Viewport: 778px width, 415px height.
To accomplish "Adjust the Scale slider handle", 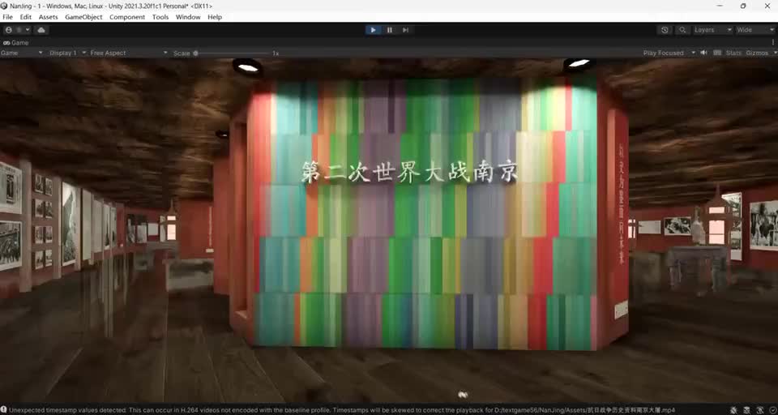I will [x=195, y=53].
